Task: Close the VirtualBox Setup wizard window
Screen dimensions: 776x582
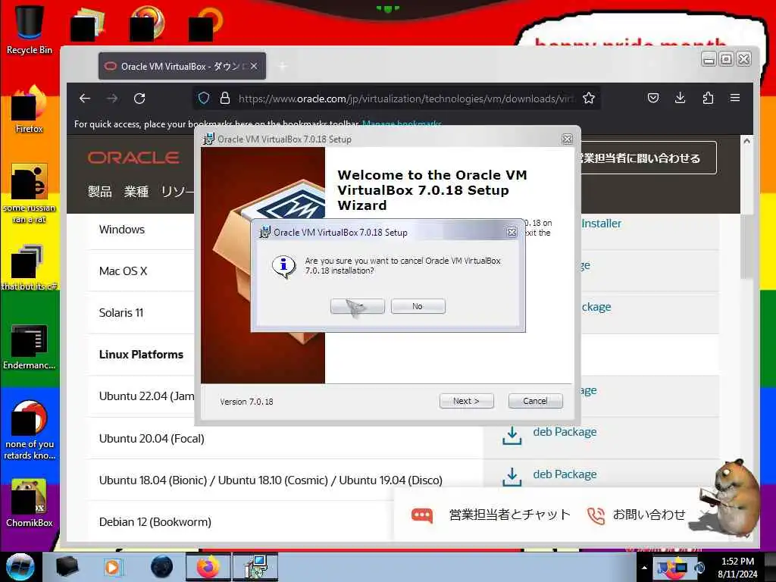Action: pyautogui.click(x=567, y=139)
